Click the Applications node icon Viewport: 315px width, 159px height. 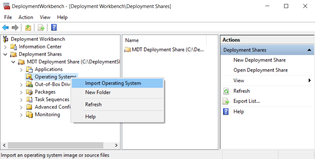click(29, 69)
